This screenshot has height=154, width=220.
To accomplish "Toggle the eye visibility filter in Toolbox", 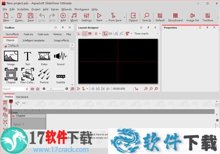I will point(32,89).
